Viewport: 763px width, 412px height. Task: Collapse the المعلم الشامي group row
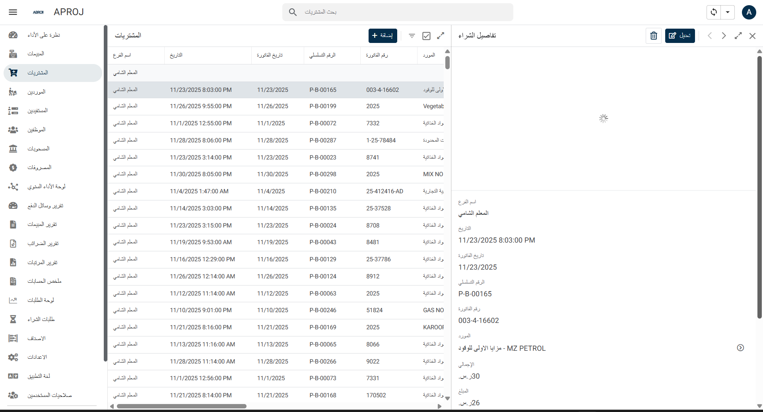[126, 73]
